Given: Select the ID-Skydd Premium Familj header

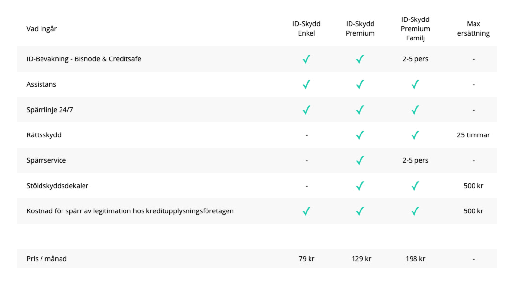Looking at the screenshot, I should point(415,29).
